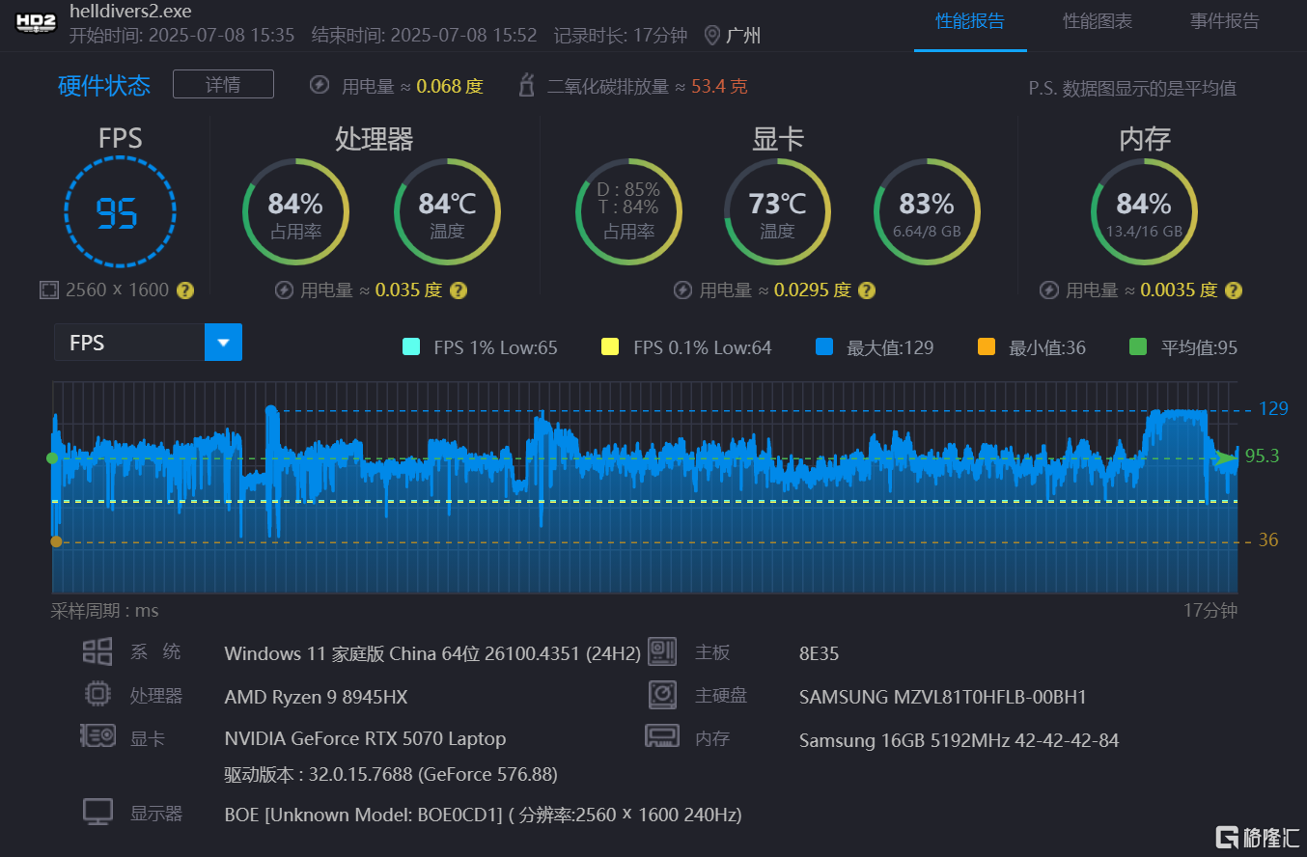
Task: Click the hard disk icon by 主硬盘
Action: point(661,695)
